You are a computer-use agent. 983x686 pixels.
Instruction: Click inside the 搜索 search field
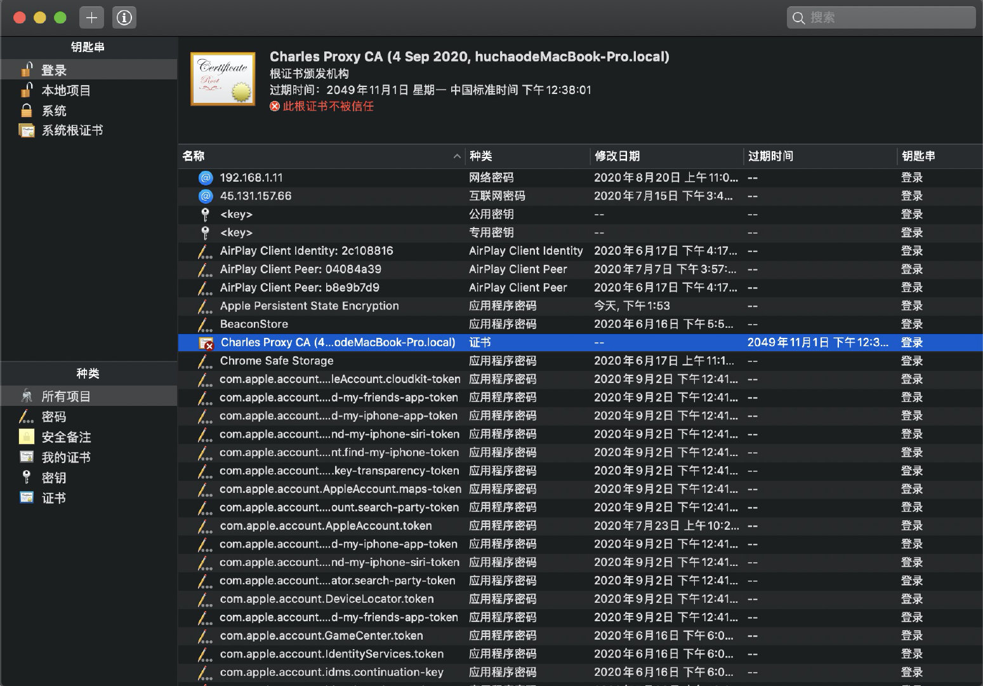882,17
